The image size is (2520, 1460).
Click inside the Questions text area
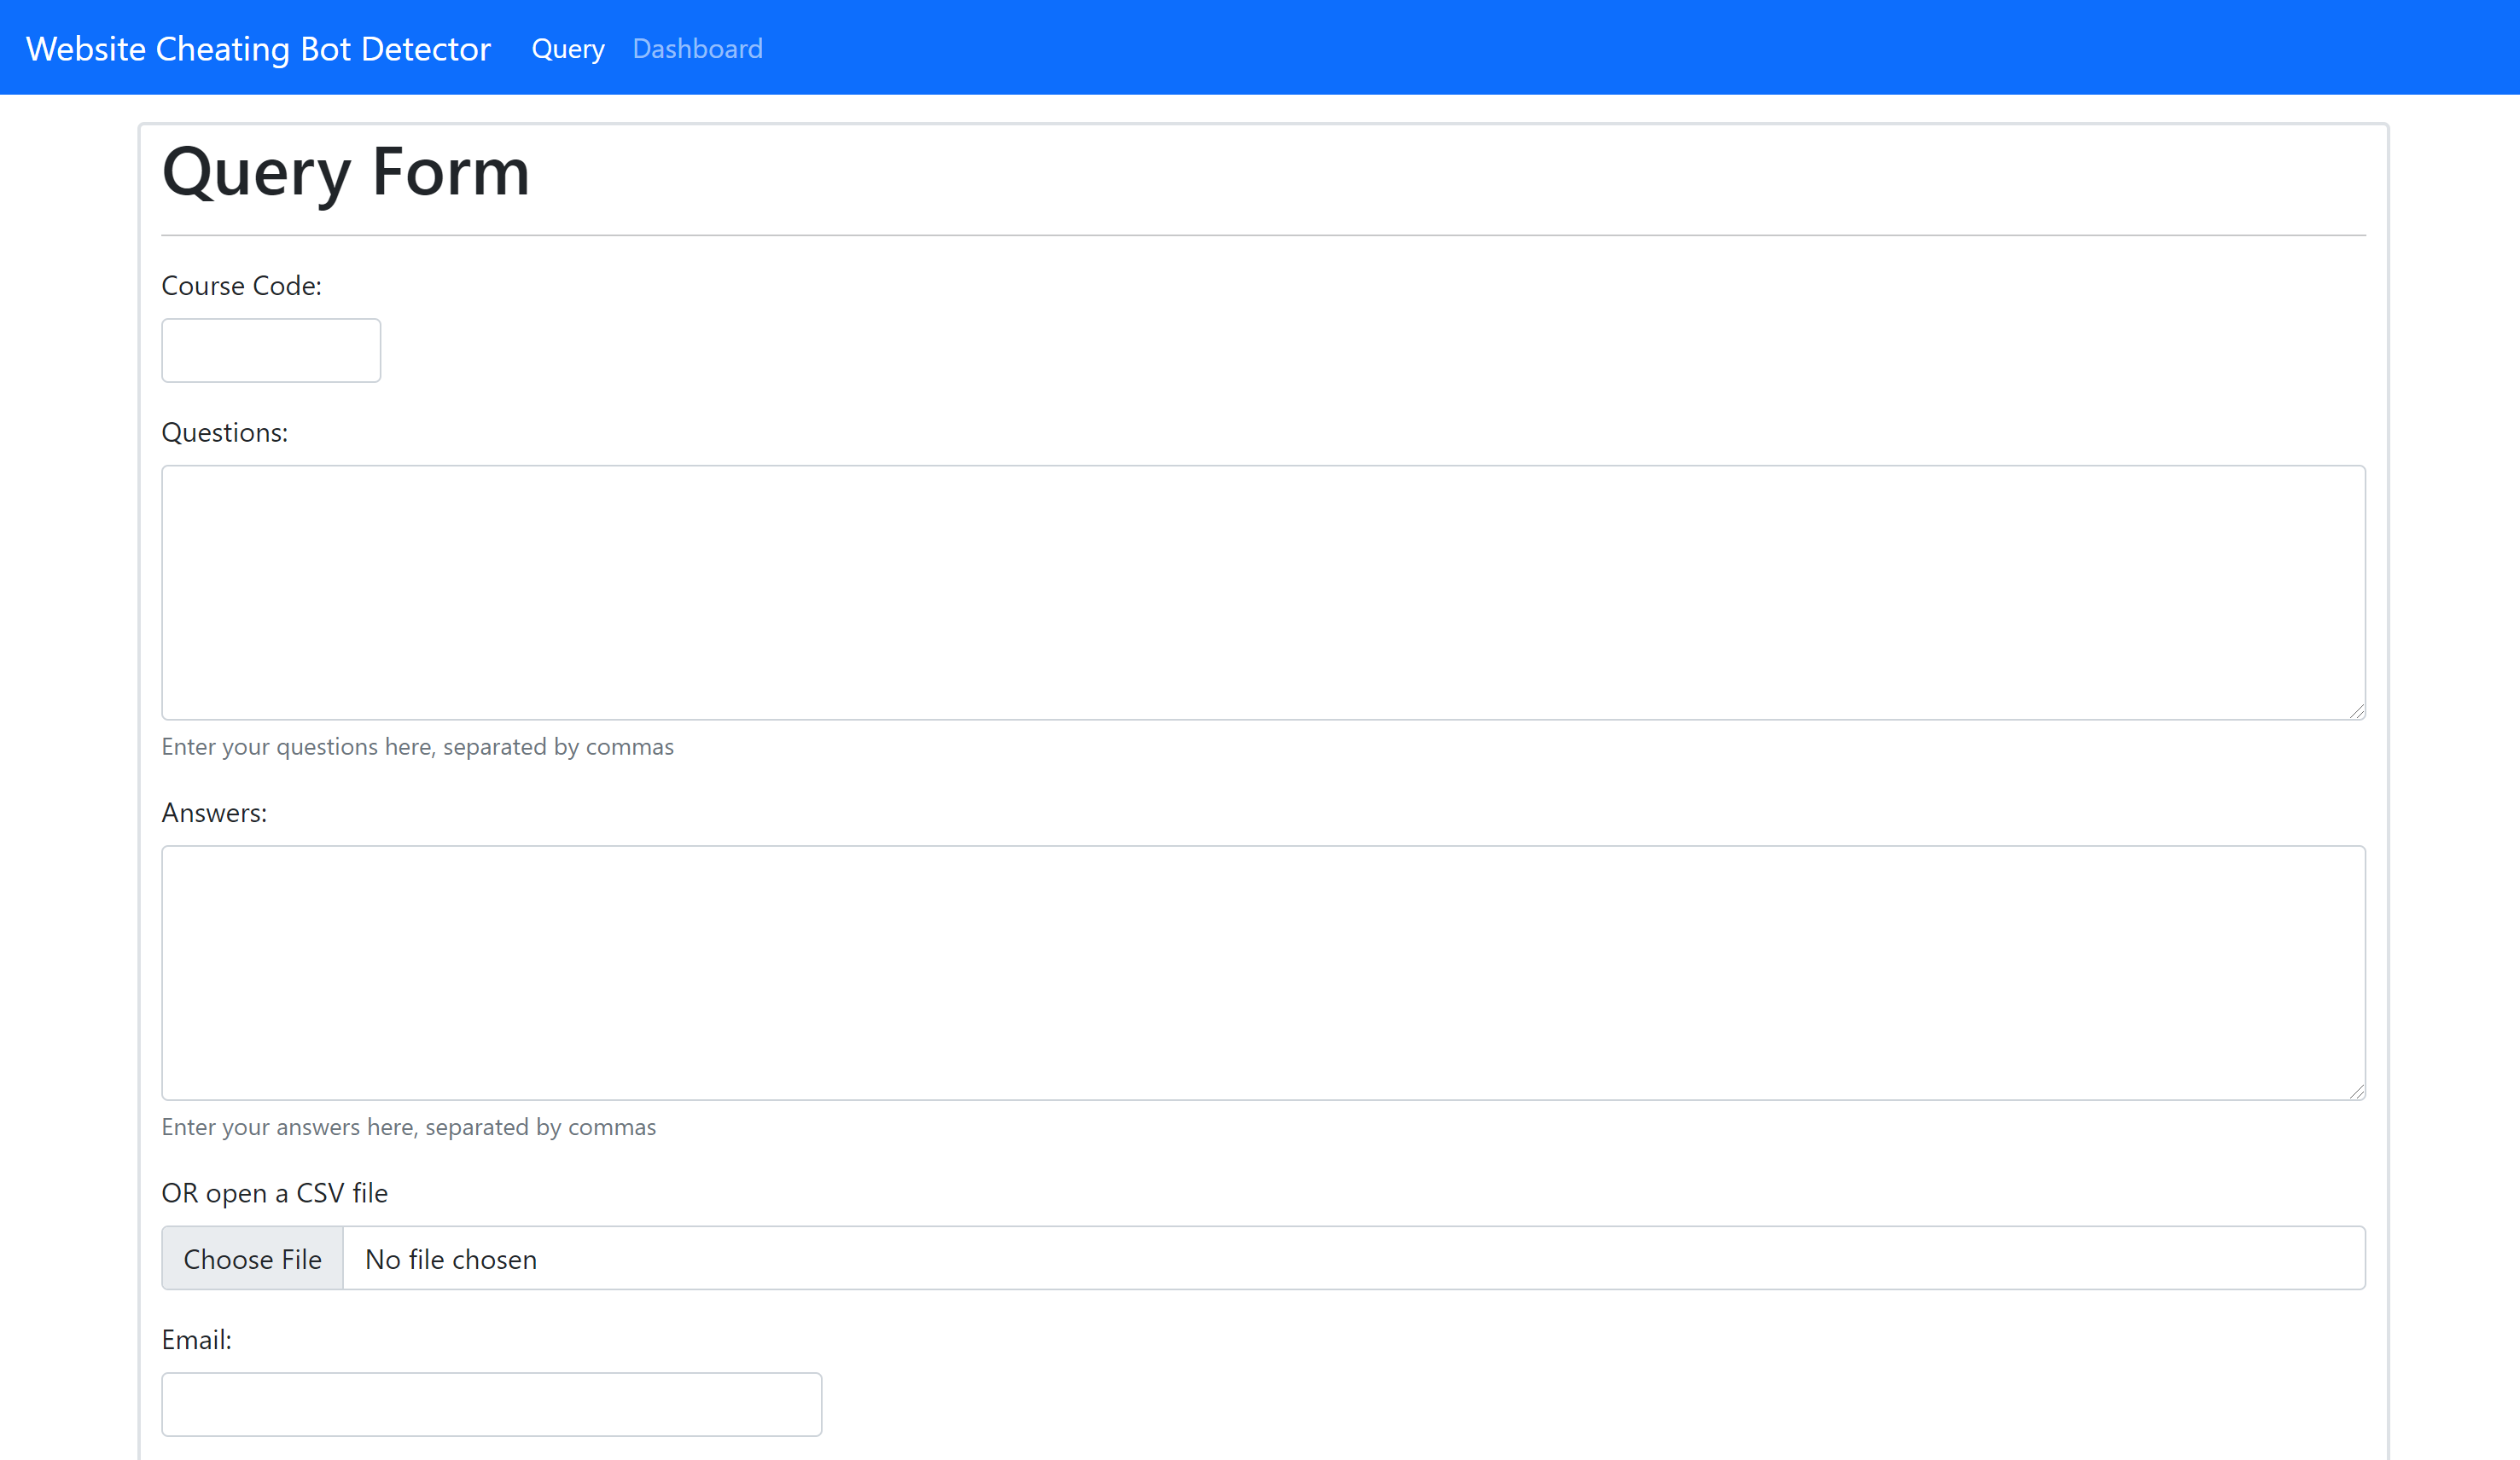(1262, 592)
